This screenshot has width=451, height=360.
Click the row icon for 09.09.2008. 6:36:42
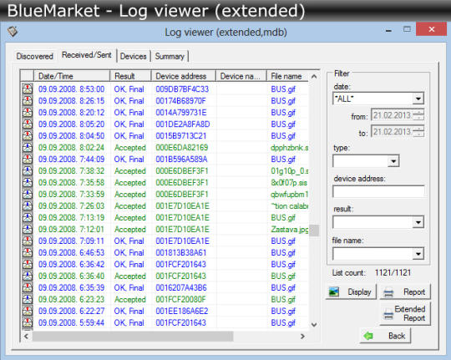(x=28, y=264)
